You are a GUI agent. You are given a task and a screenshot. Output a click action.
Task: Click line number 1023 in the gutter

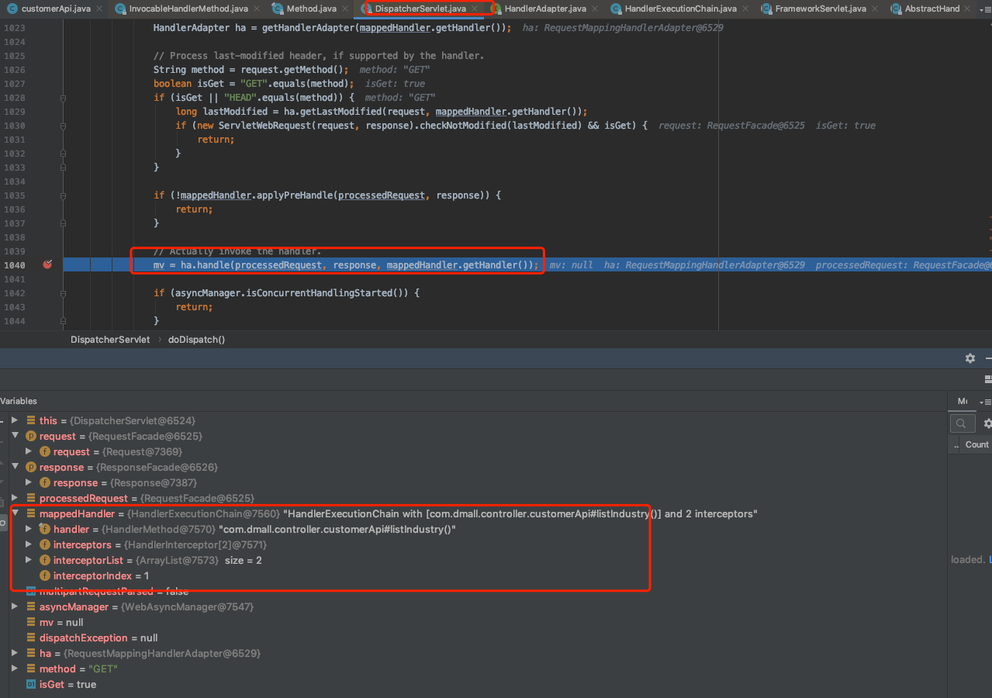tap(13, 27)
